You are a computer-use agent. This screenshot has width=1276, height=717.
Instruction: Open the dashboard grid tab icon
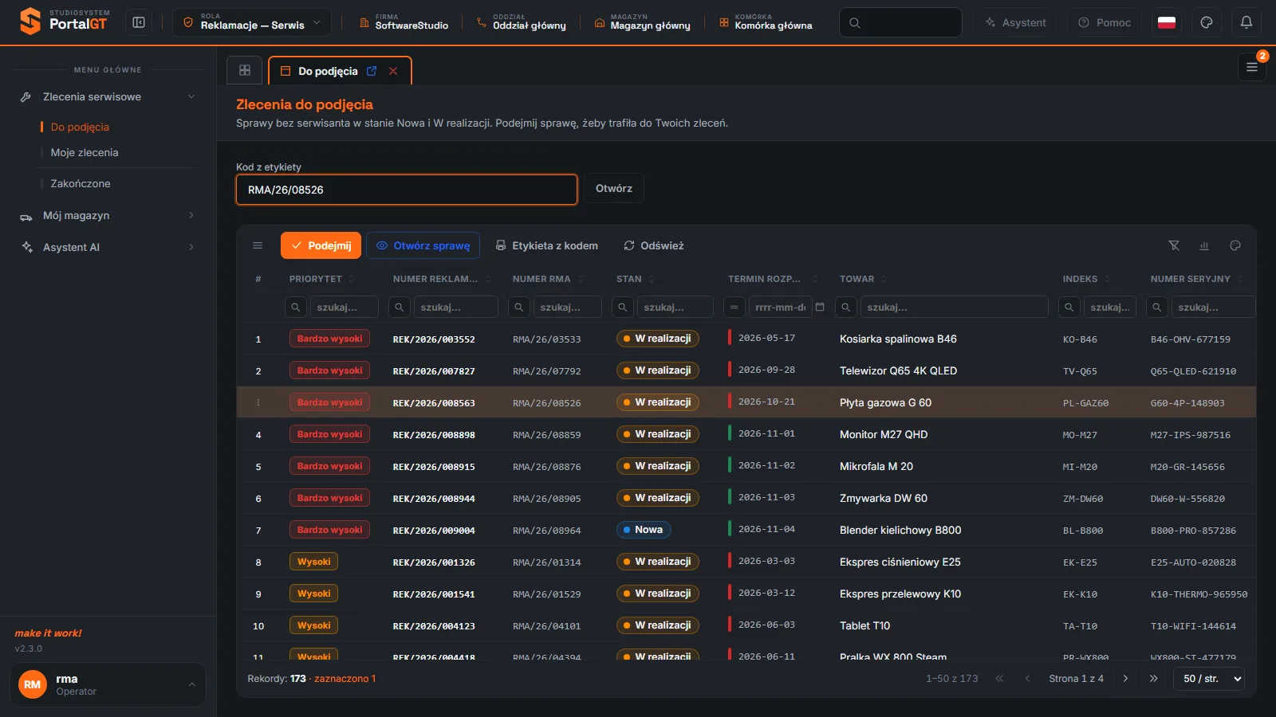(245, 70)
